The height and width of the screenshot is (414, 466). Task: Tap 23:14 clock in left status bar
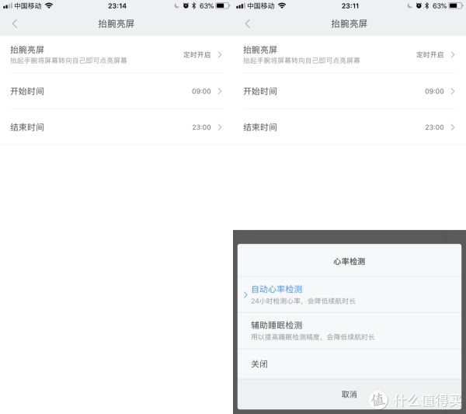click(117, 6)
